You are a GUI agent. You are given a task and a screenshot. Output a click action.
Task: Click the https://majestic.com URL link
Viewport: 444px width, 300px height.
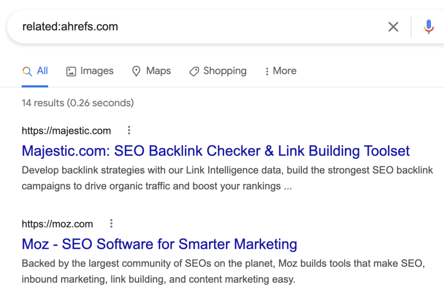pos(66,130)
